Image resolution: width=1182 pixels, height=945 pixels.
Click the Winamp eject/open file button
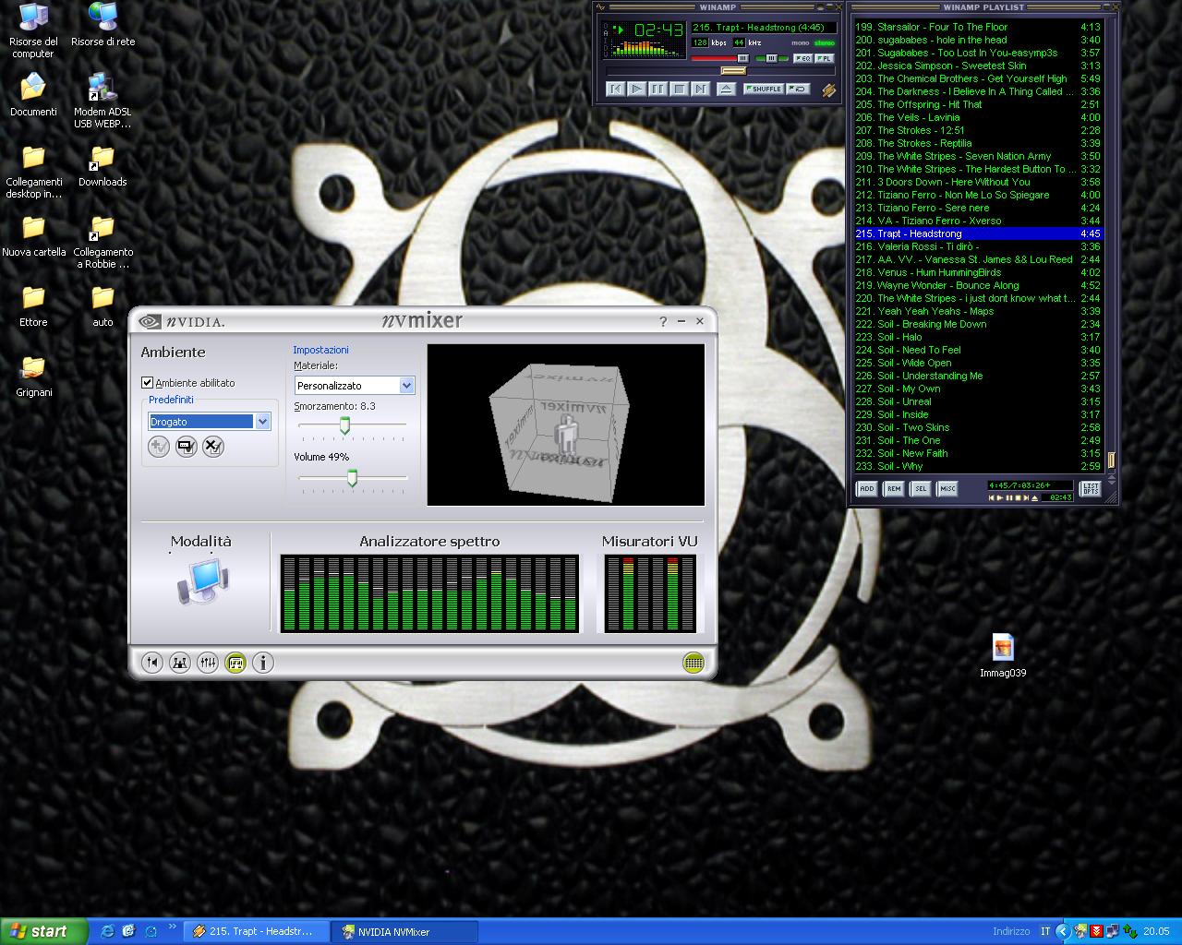click(x=726, y=90)
